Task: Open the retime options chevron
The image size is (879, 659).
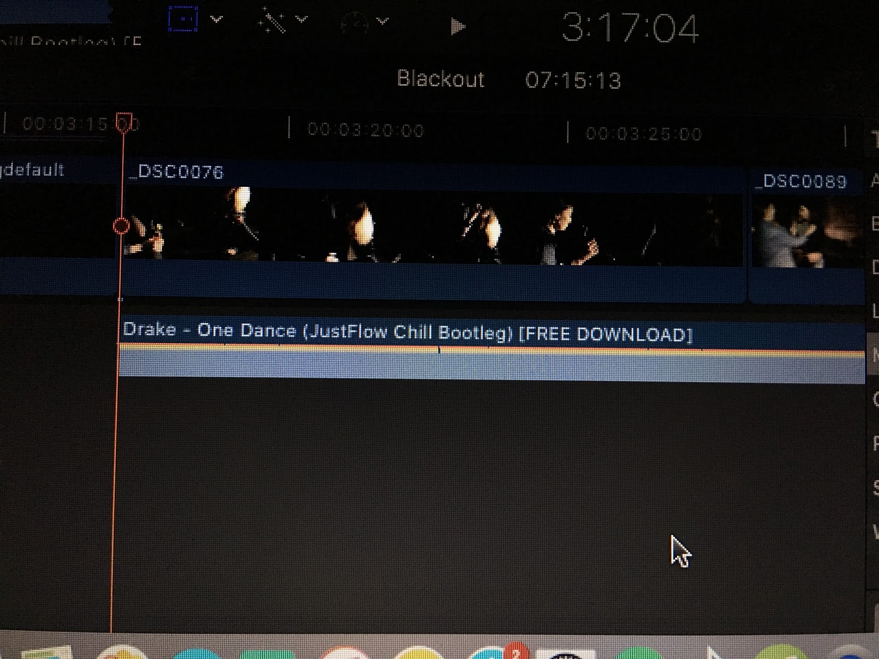Action: [383, 22]
